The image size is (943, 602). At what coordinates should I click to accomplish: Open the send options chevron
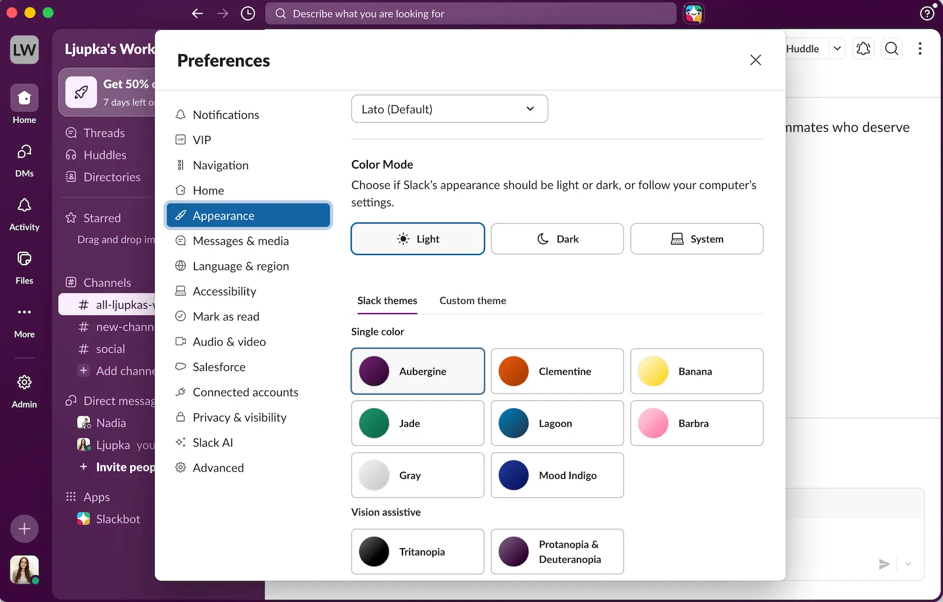[908, 564]
